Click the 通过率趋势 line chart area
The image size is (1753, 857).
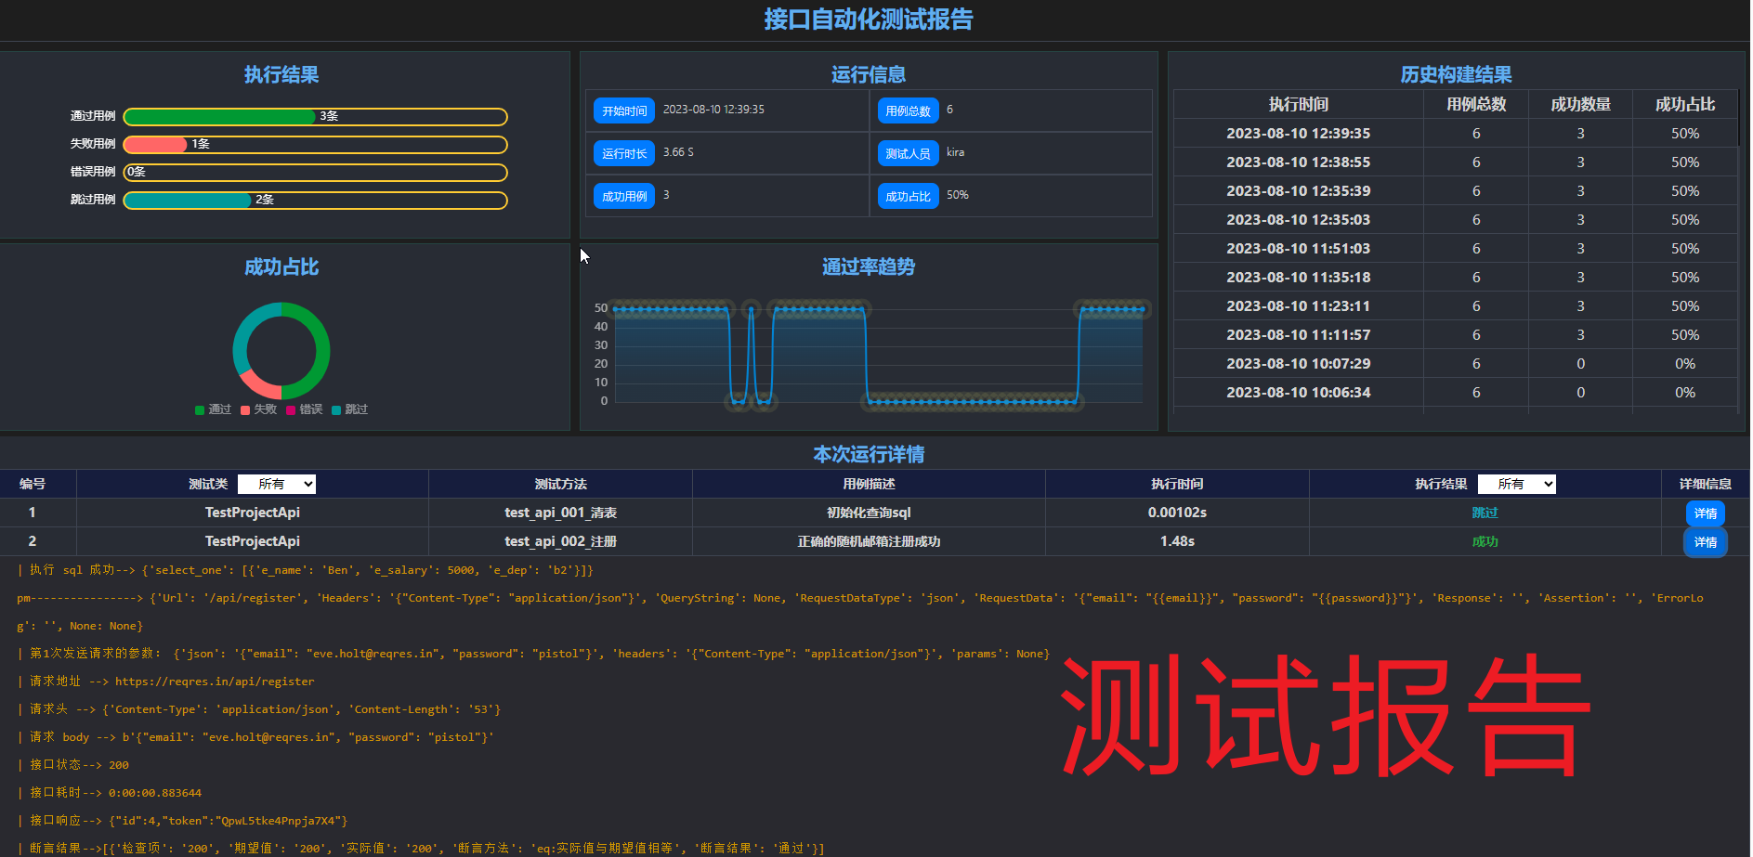coord(879,355)
